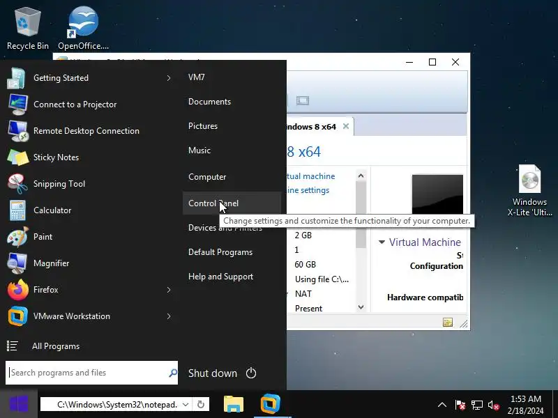The height and width of the screenshot is (418, 558).
Task: Click the virtual machine settings link
Action: pos(308,190)
